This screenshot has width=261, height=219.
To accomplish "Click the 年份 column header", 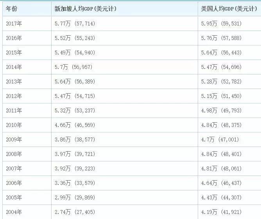I will (12, 9).
